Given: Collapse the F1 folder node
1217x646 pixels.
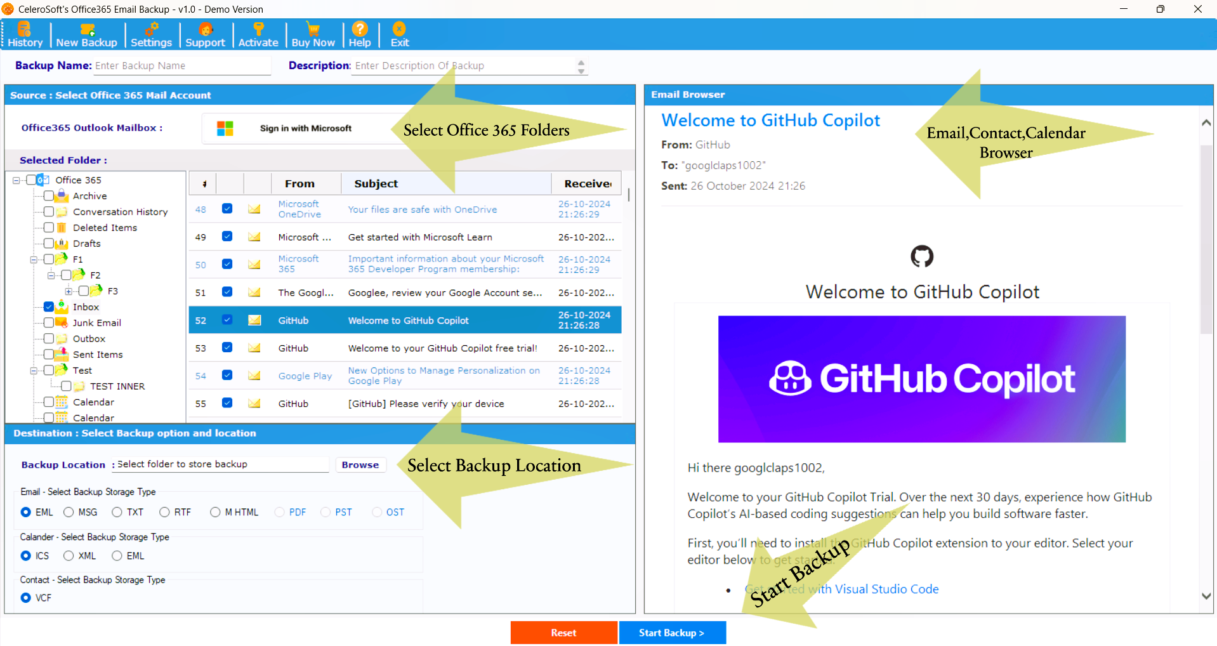Looking at the screenshot, I should 33,259.
